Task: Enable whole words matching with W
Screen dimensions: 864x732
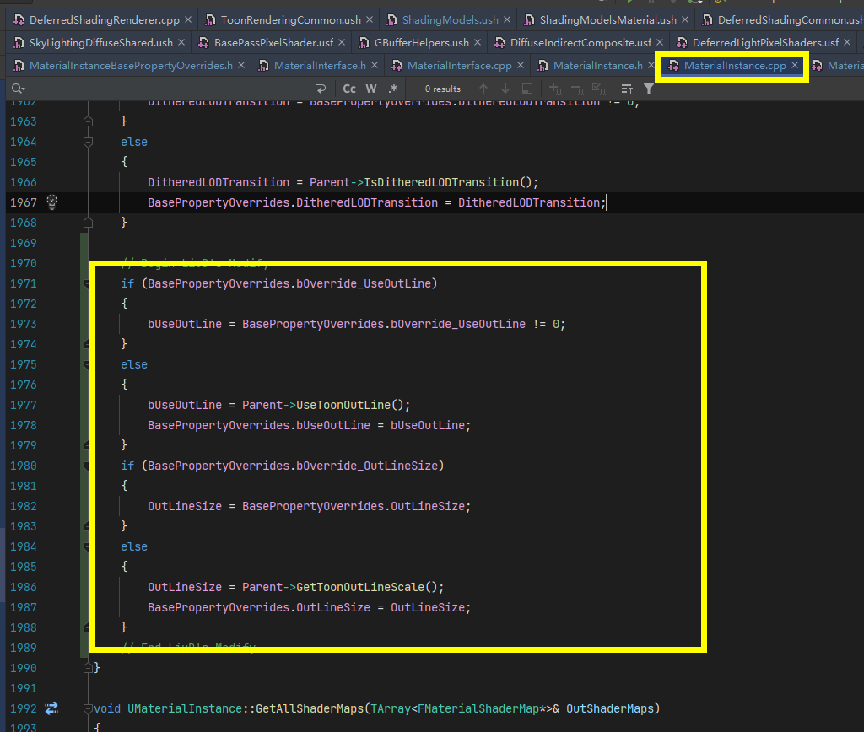Action: click(371, 89)
